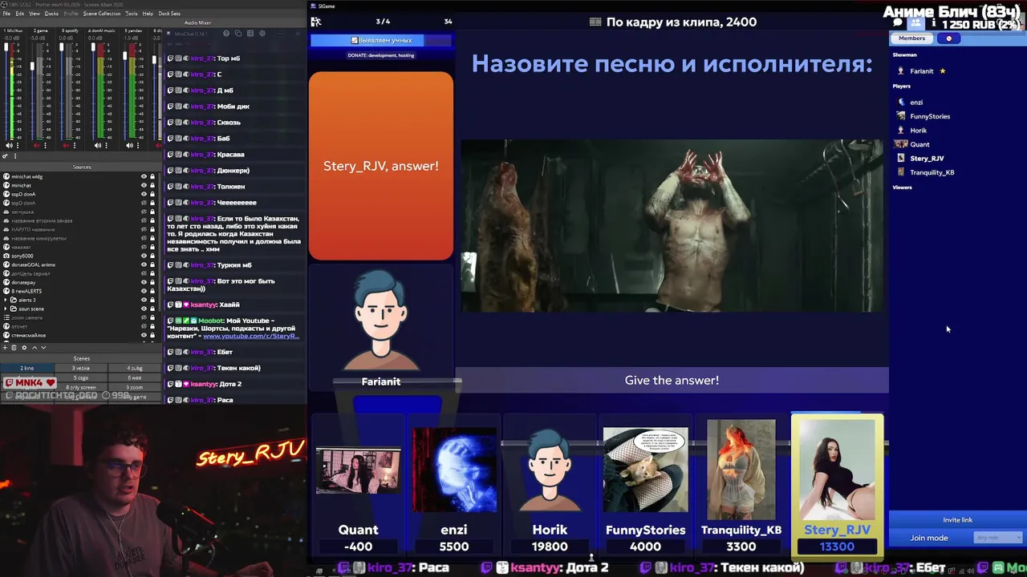Open OBS Scene Collection menu
Screen dimensions: 1027x577
coord(102,14)
